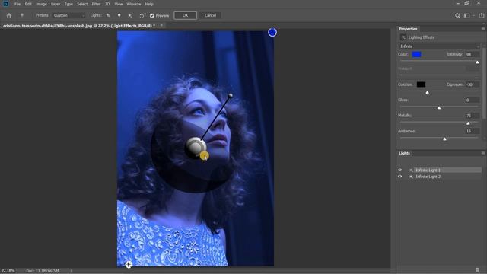Click the Ambience value field

tap(472, 131)
